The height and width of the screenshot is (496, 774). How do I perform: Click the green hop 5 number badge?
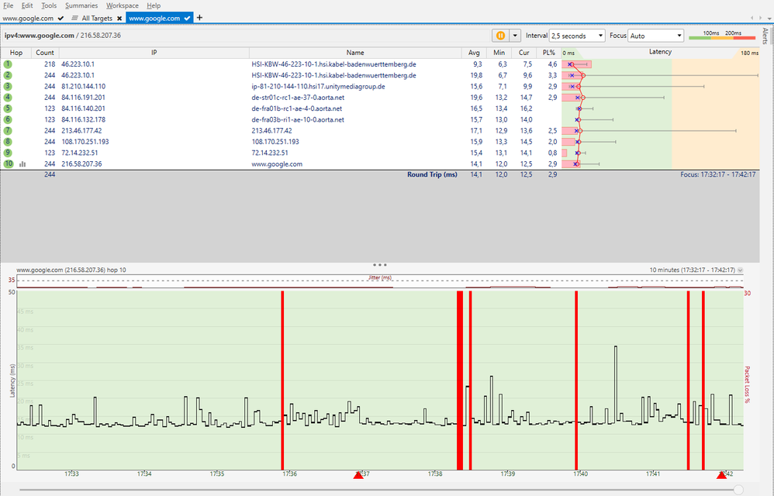point(6,108)
